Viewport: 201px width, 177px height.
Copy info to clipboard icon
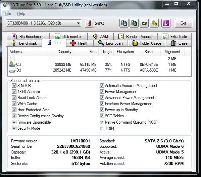click(x=124, y=23)
